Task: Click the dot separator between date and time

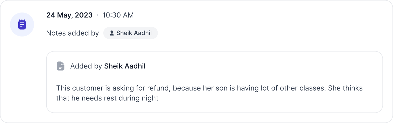Action: click(x=97, y=15)
